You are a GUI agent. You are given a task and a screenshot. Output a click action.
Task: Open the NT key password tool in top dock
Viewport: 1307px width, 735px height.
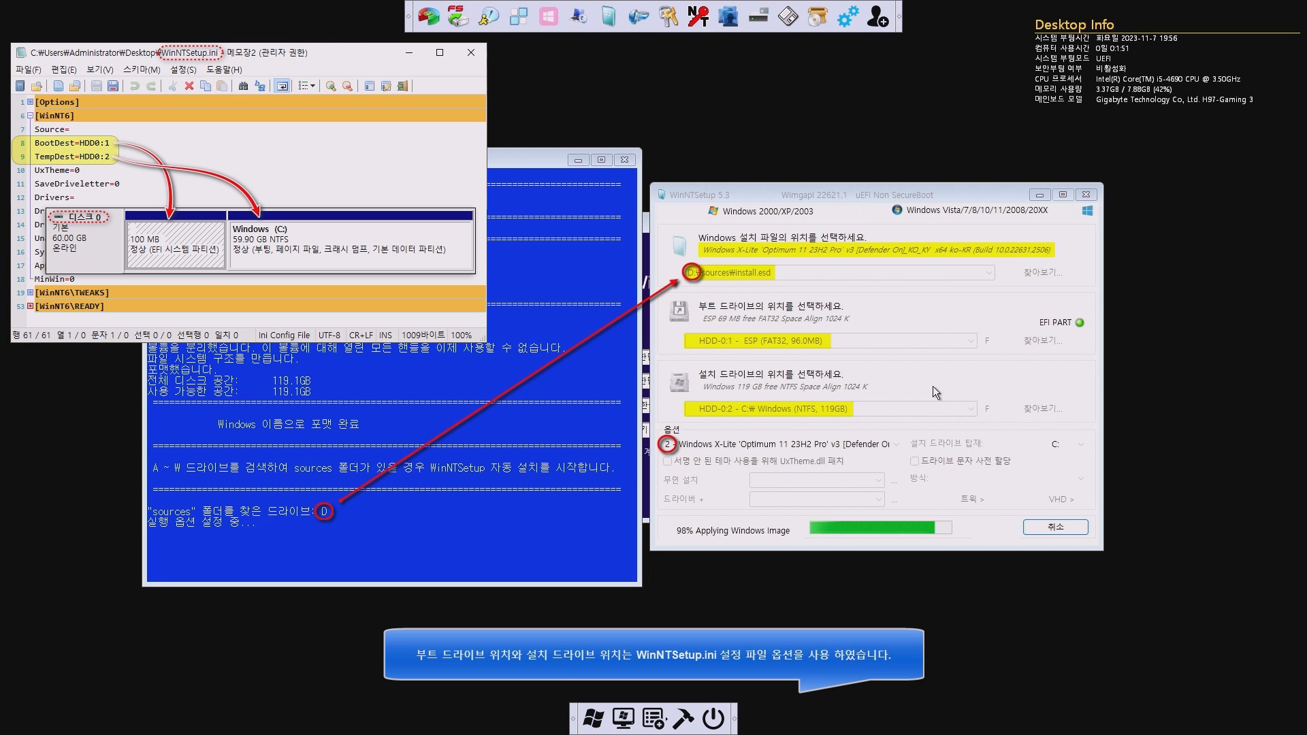tap(698, 16)
